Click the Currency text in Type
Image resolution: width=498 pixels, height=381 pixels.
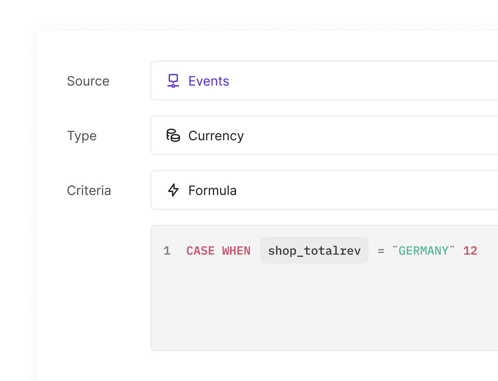point(216,136)
